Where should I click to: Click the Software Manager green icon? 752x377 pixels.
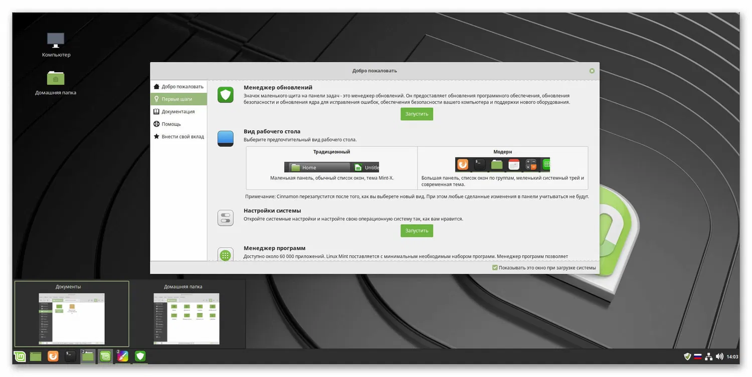(x=225, y=254)
